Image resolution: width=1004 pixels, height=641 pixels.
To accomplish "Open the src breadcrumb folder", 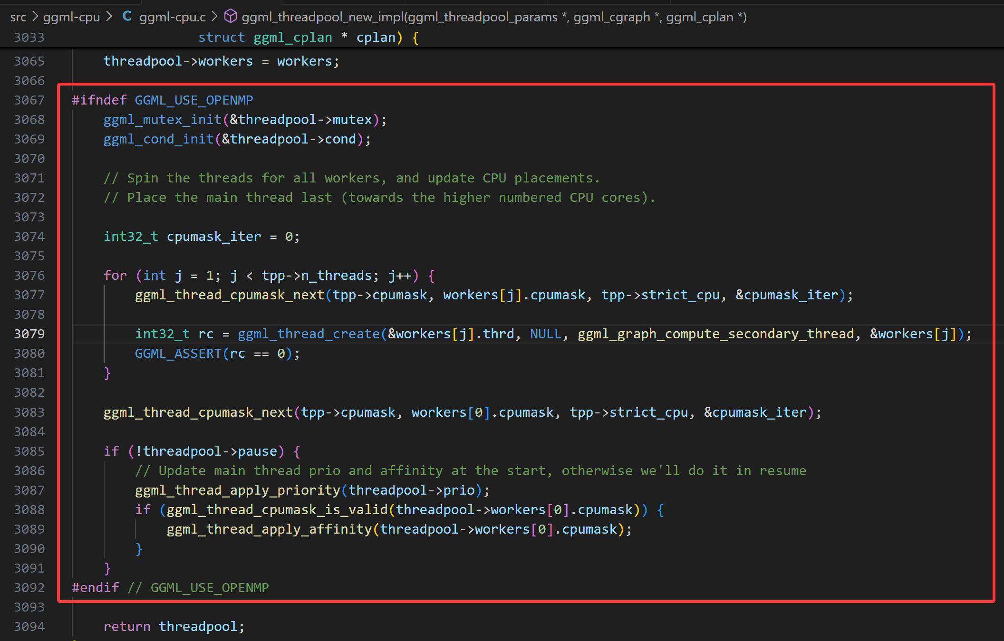I will (x=18, y=17).
